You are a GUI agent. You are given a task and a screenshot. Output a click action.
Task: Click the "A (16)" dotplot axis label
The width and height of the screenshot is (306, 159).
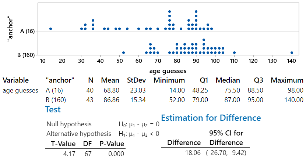tap(27, 31)
